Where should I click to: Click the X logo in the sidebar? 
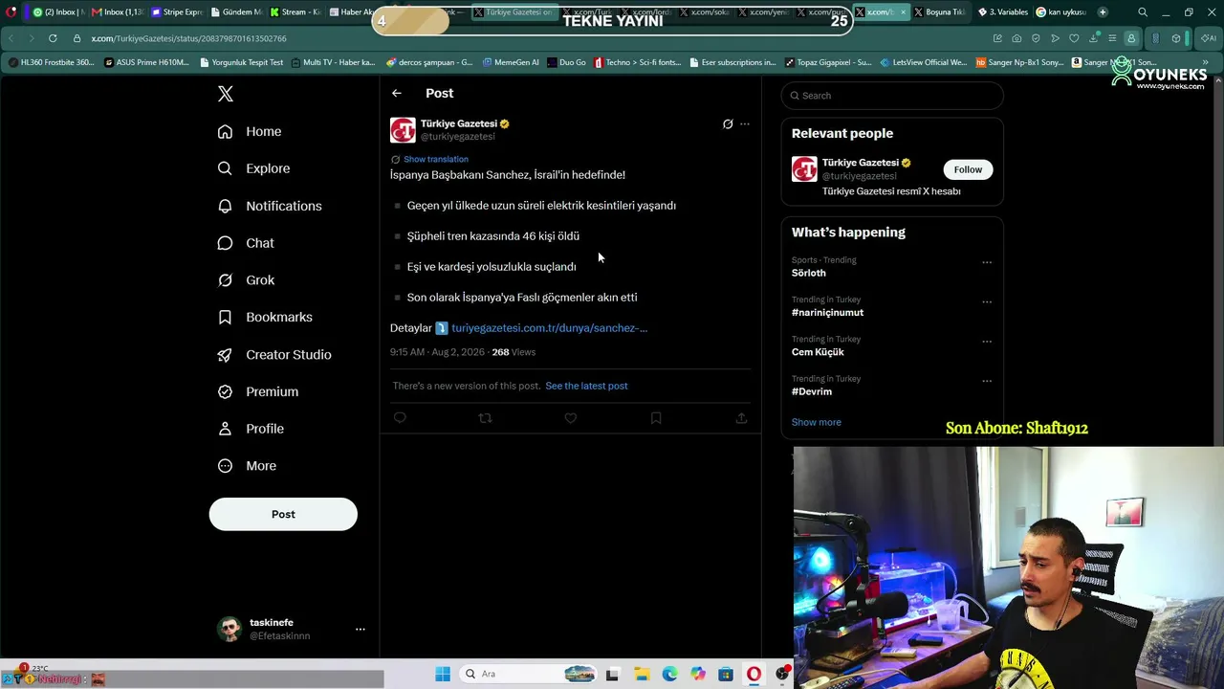pos(226,94)
